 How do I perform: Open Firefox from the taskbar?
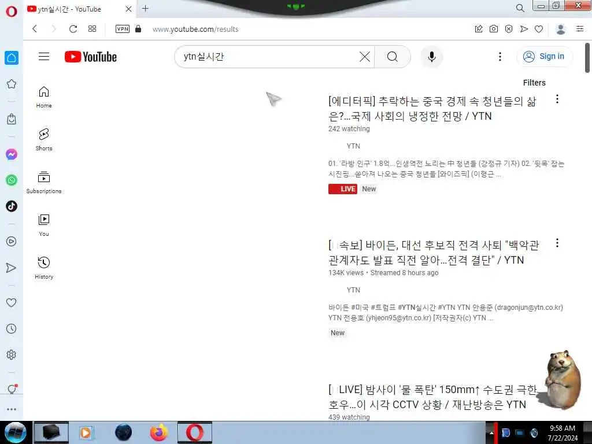pyautogui.click(x=159, y=432)
